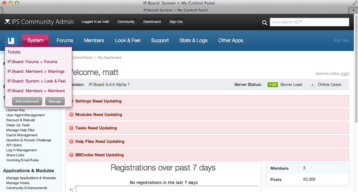Expand Help Files Need Updating notice
Screen dimensions: 358x192
pyautogui.click(x=207, y=141)
